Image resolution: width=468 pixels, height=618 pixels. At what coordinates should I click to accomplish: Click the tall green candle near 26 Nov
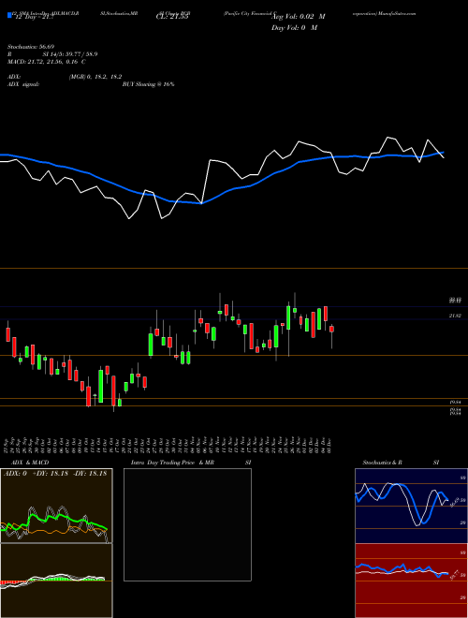click(x=289, y=317)
